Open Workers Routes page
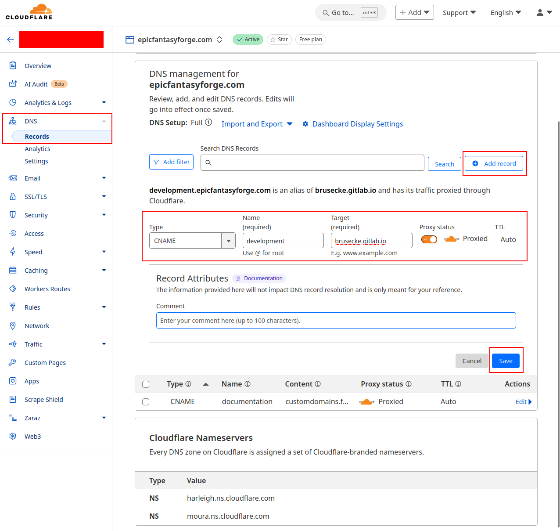The height and width of the screenshot is (531, 560). pos(47,289)
